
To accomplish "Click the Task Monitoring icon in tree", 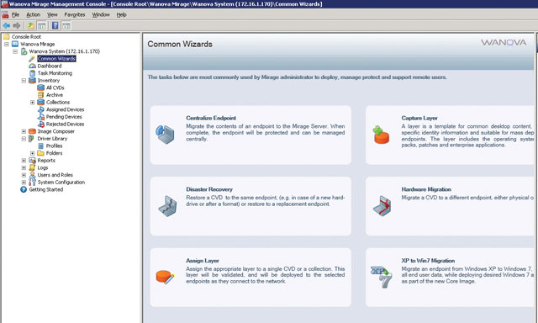I will point(32,73).
